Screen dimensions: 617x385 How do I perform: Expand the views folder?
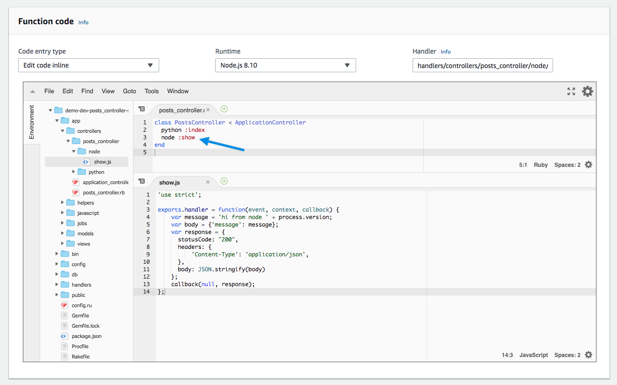62,244
